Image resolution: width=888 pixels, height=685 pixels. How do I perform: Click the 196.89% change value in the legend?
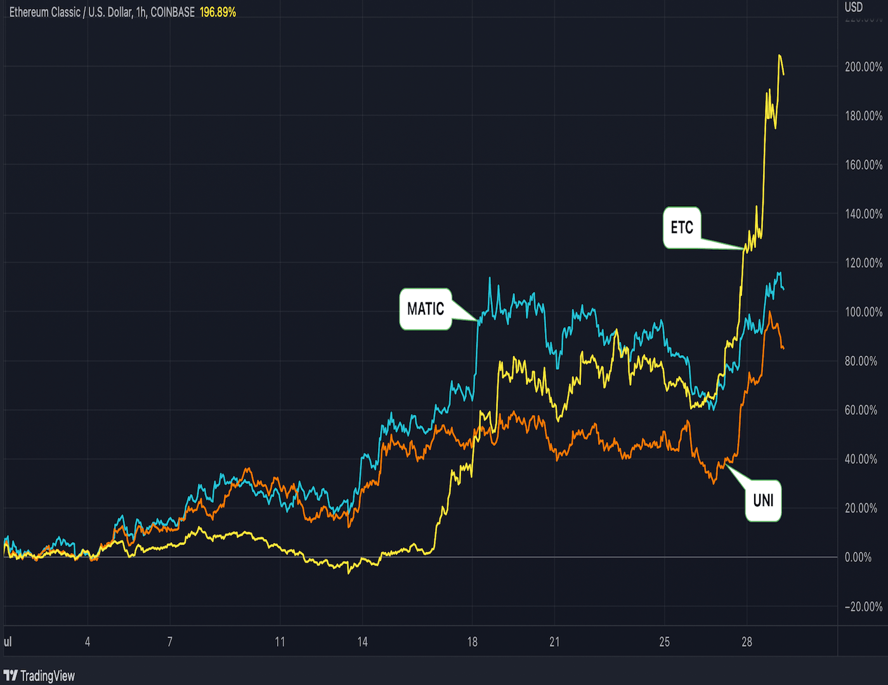(x=218, y=11)
